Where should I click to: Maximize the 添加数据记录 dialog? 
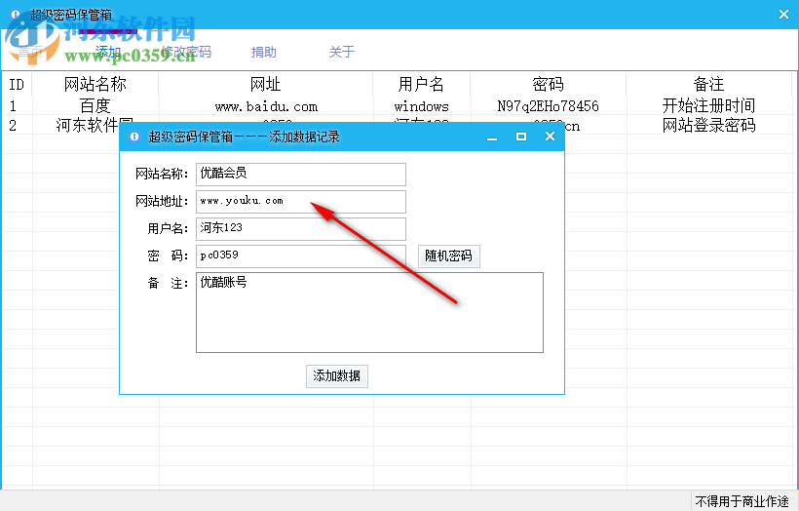[520, 137]
